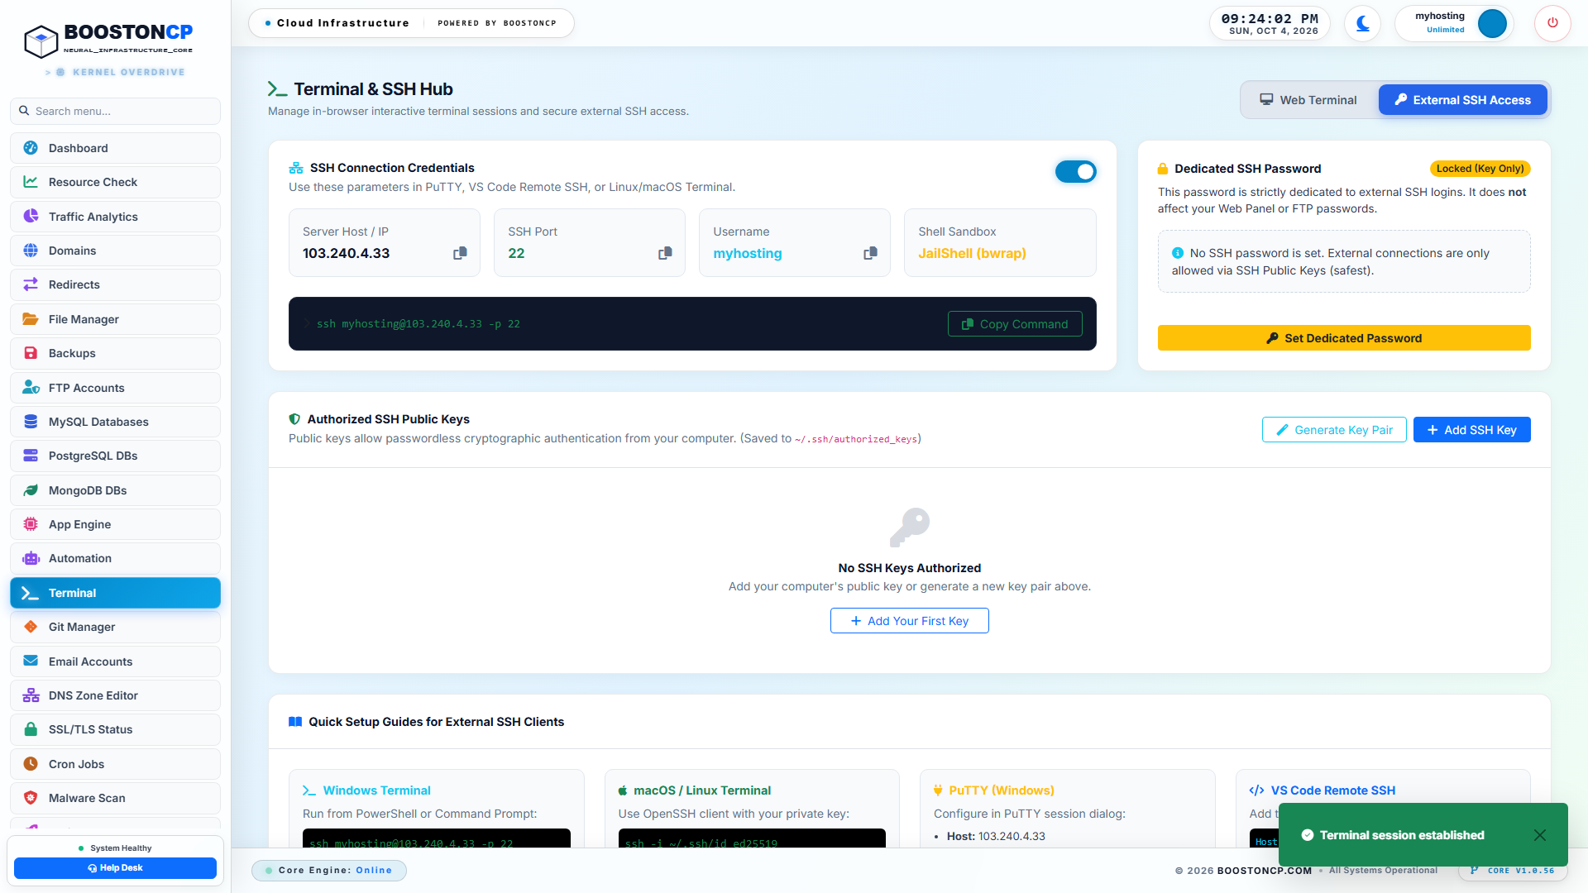
Task: Copy the Username myhosting value
Action: (870, 253)
